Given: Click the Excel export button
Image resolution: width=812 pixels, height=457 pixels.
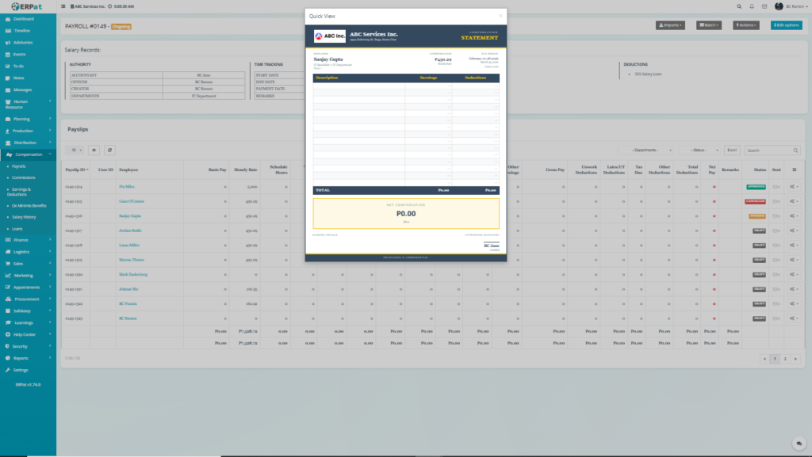Looking at the screenshot, I should 732,150.
